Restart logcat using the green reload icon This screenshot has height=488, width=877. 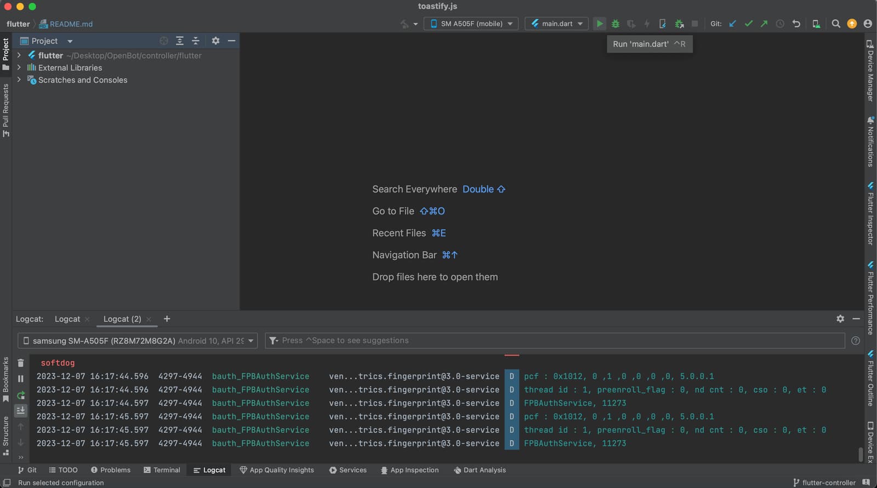click(21, 395)
